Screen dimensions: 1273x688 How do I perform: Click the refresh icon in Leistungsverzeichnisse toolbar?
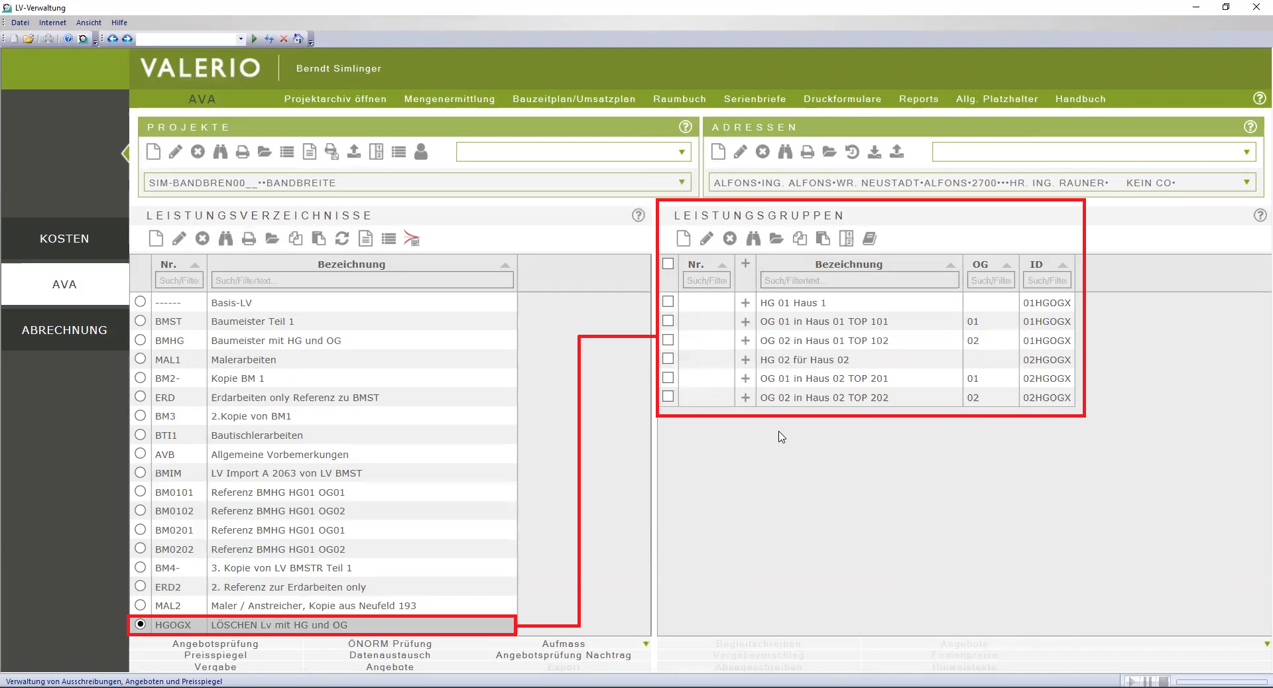342,239
